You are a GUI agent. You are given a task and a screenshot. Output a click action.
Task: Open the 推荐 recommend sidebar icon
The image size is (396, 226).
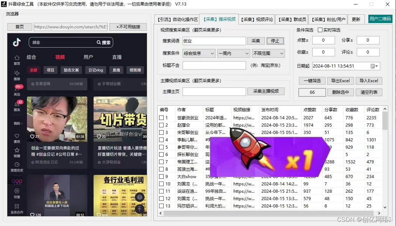point(17,73)
